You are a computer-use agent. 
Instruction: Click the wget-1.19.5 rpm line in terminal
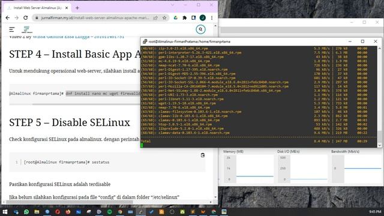click(x=254, y=103)
